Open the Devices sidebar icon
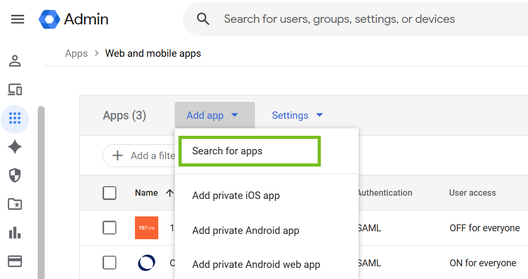The height and width of the screenshot is (279, 528). click(15, 90)
